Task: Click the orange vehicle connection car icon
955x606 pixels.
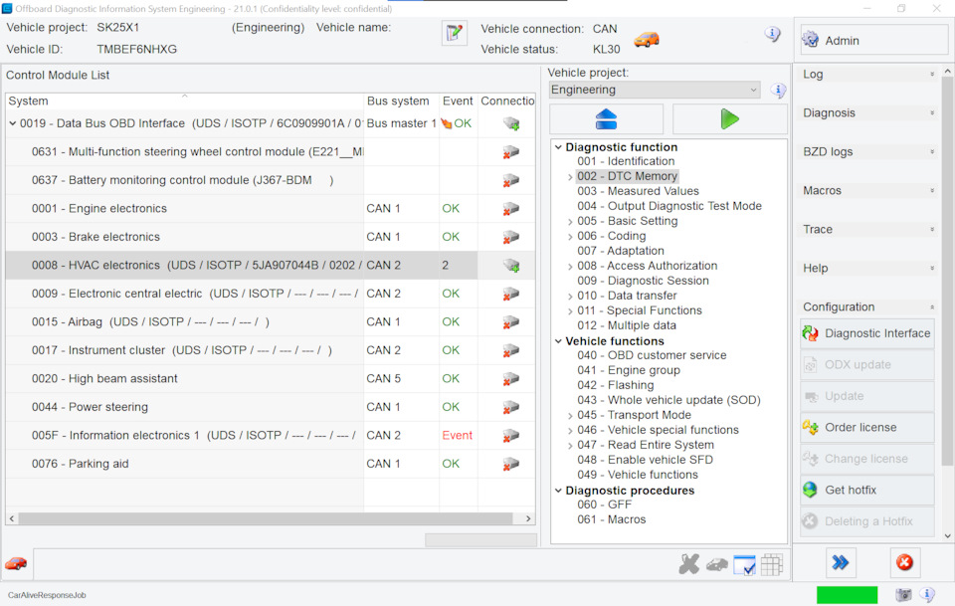Action: click(647, 40)
